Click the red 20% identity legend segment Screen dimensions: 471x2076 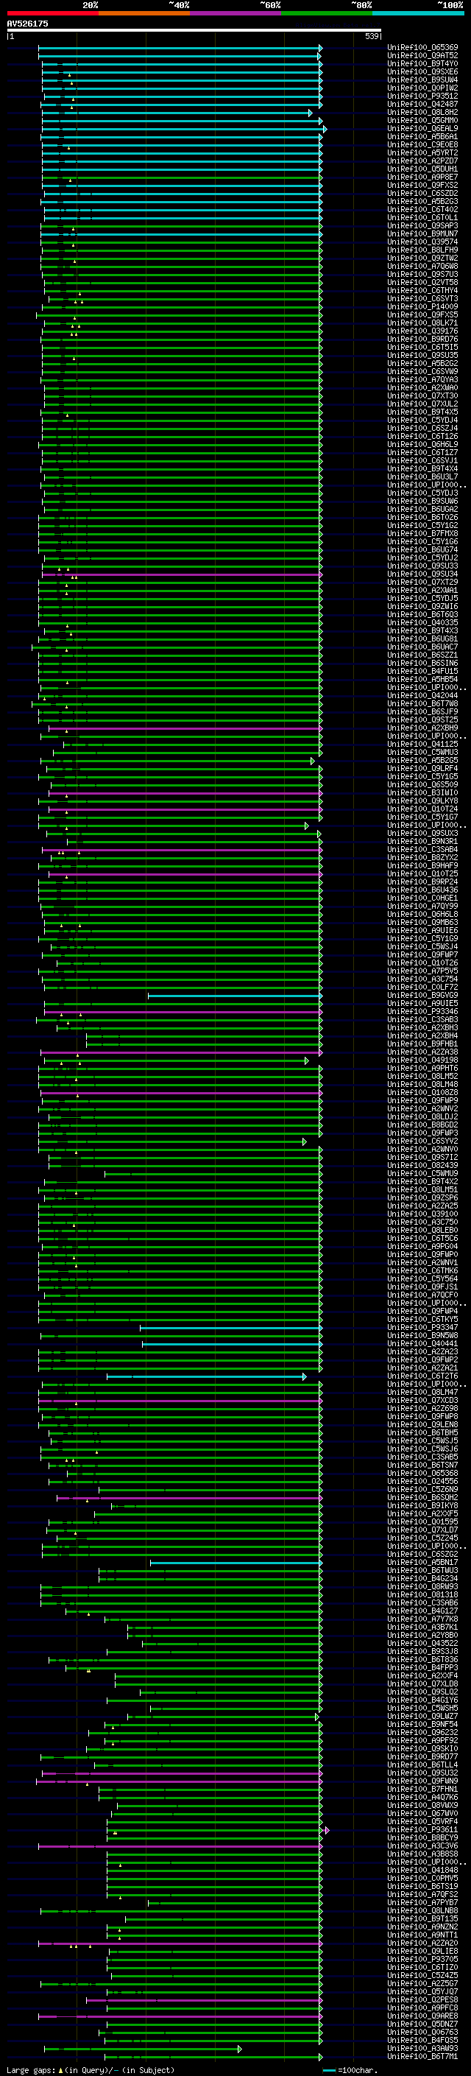(x=52, y=13)
